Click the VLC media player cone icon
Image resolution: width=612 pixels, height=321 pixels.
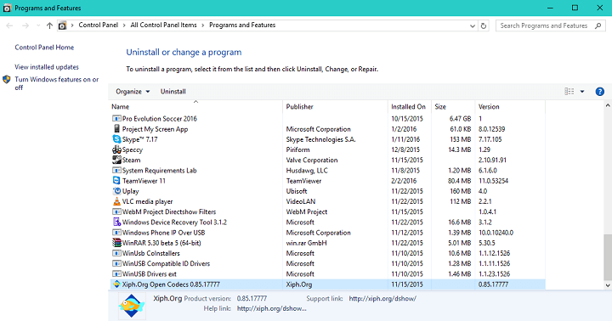pyautogui.click(x=116, y=201)
